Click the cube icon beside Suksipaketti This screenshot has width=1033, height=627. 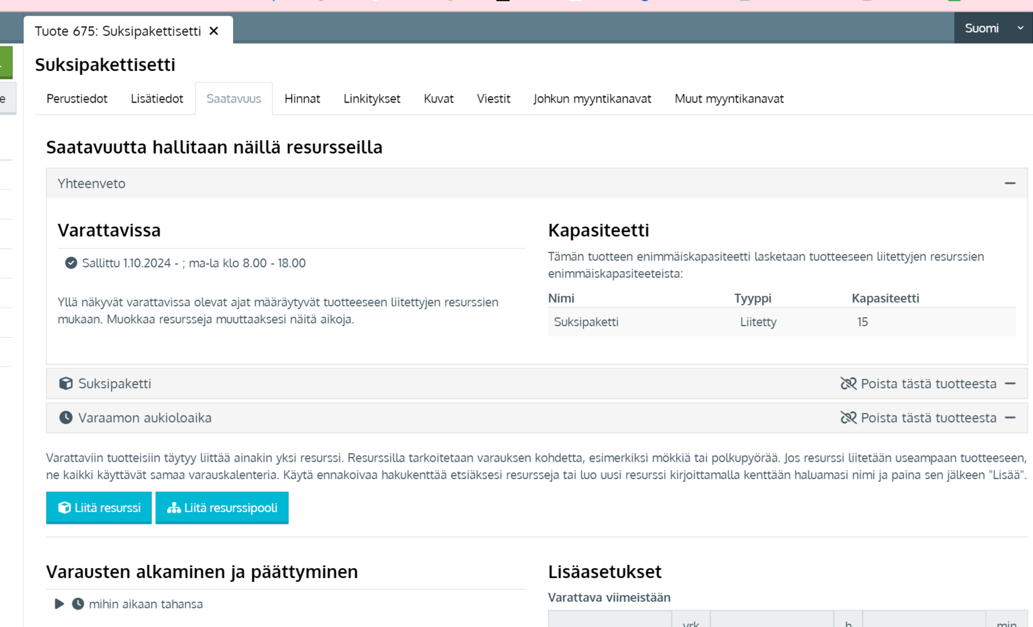coord(66,384)
